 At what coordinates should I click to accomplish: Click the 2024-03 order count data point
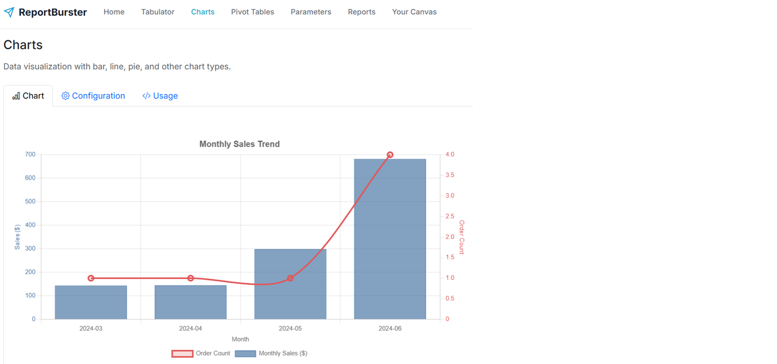91,278
